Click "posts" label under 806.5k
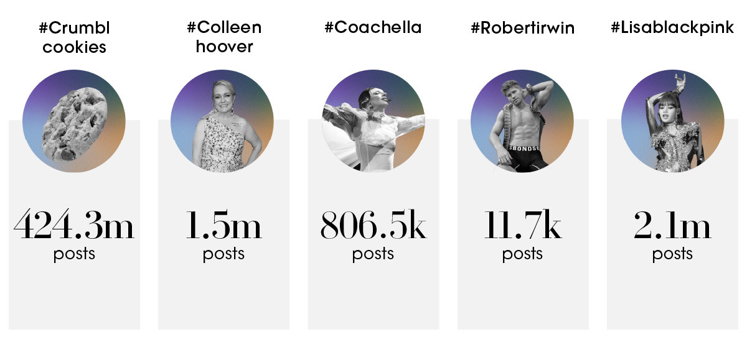 (x=373, y=254)
